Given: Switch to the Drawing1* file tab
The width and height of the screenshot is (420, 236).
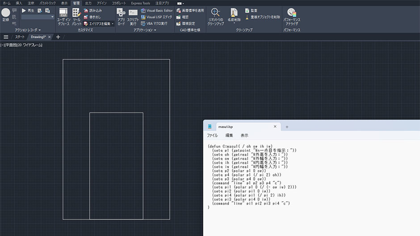Looking at the screenshot, I should [x=38, y=37].
